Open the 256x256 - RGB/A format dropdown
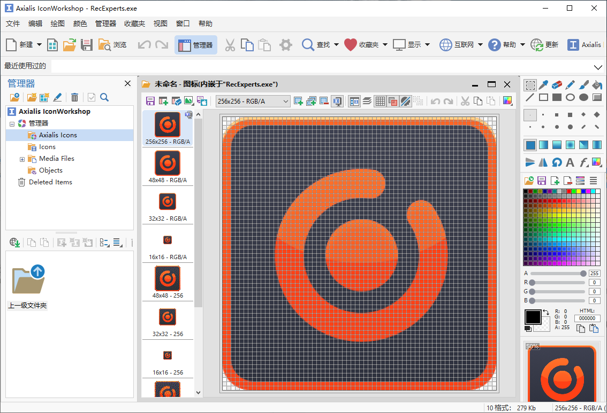Viewport: 607px width, 413px height. 285,101
